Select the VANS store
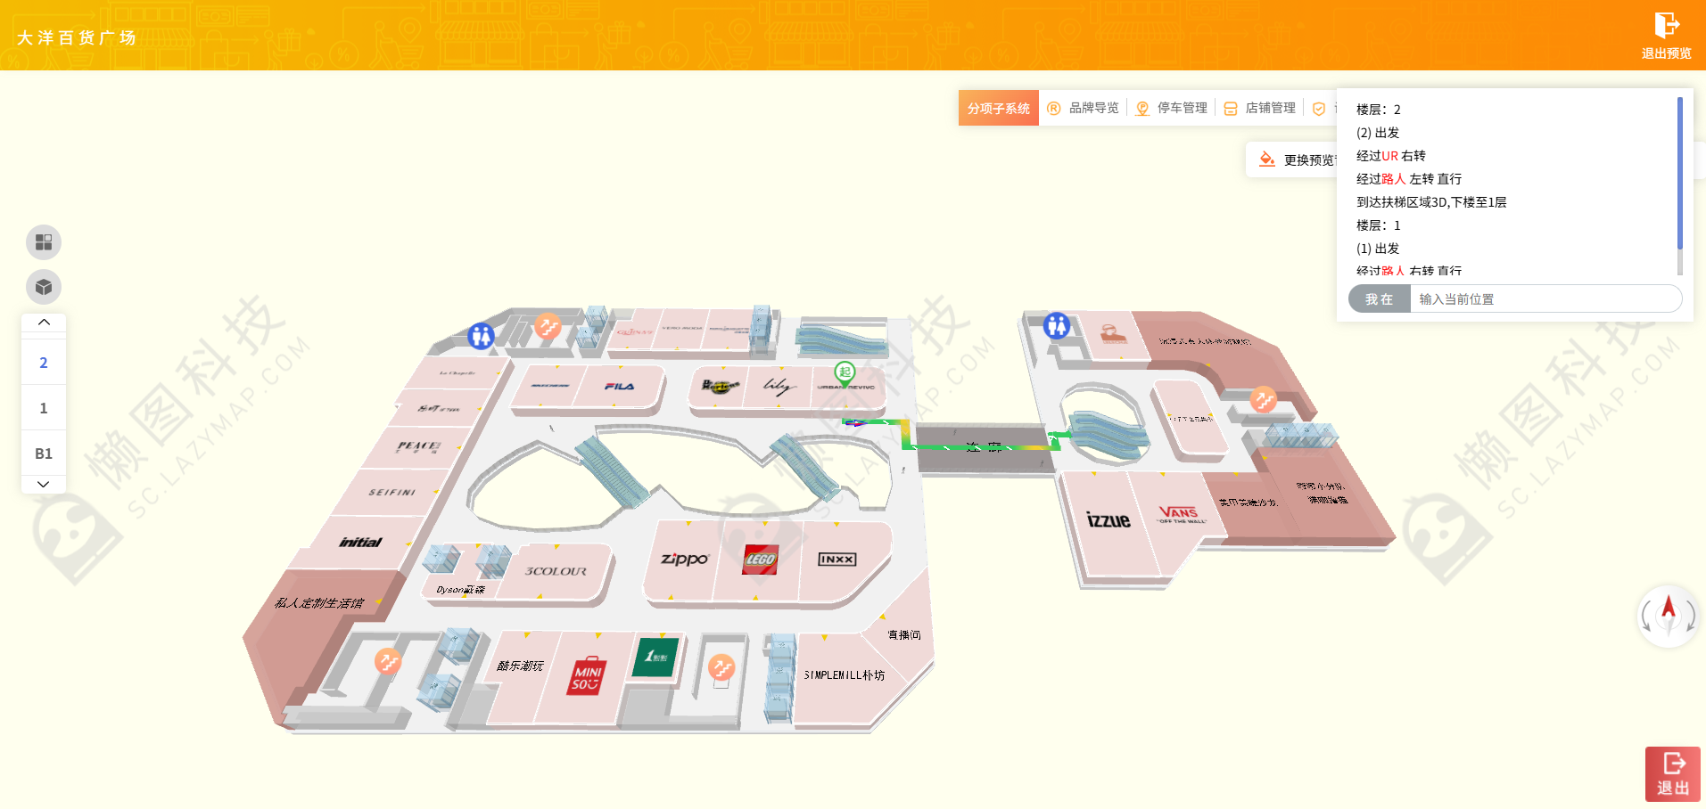 (x=1181, y=514)
